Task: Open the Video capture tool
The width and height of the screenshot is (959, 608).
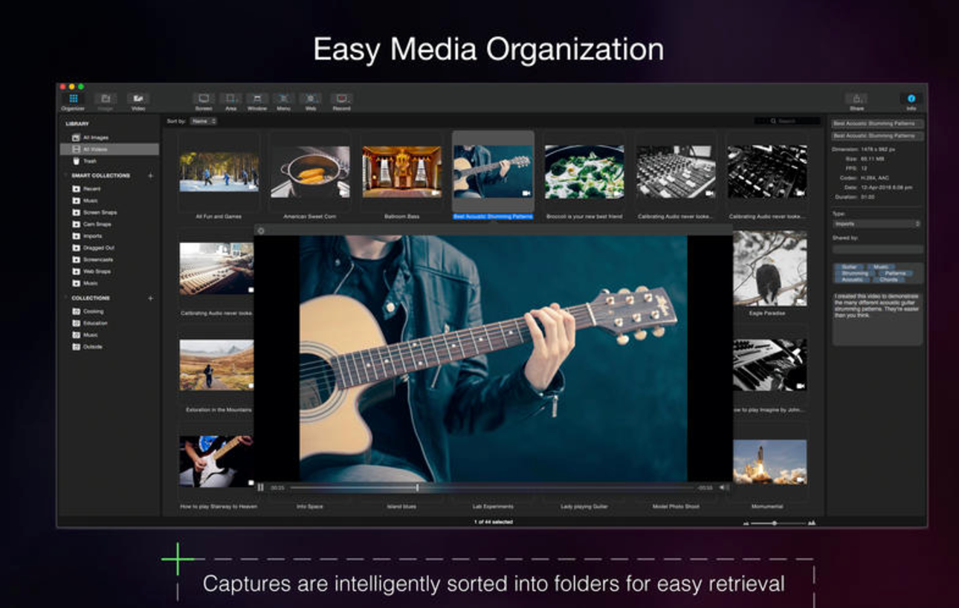Action: [x=139, y=97]
